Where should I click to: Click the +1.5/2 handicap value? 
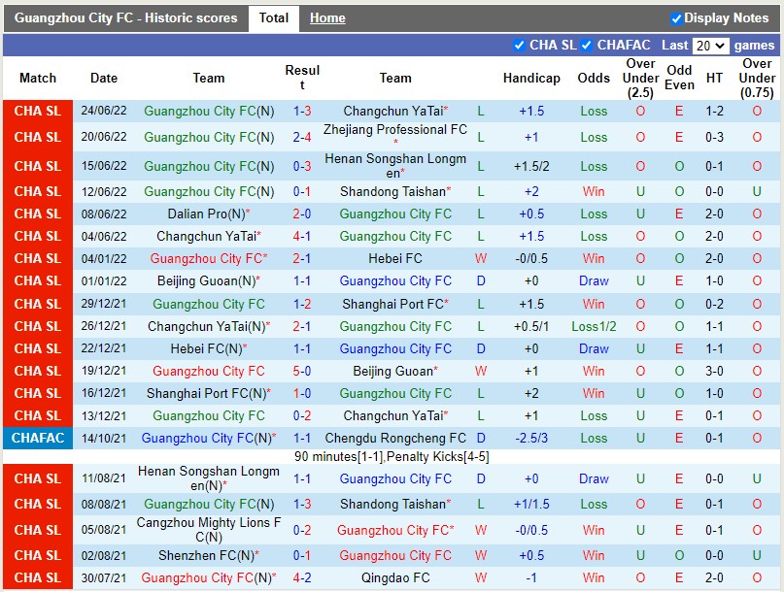pyautogui.click(x=531, y=166)
